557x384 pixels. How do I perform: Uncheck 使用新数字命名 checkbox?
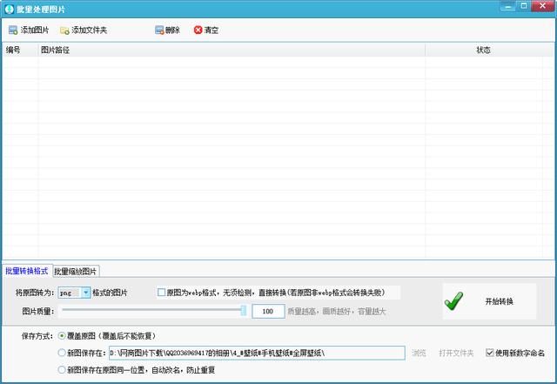pos(490,353)
